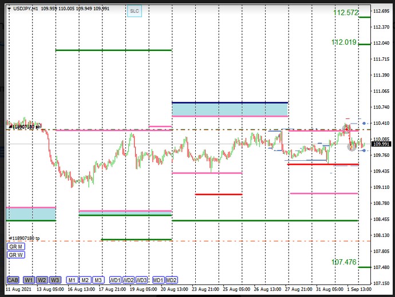Toggle the W3 weekly level button
This screenshot has width=395, height=297.
point(55,280)
